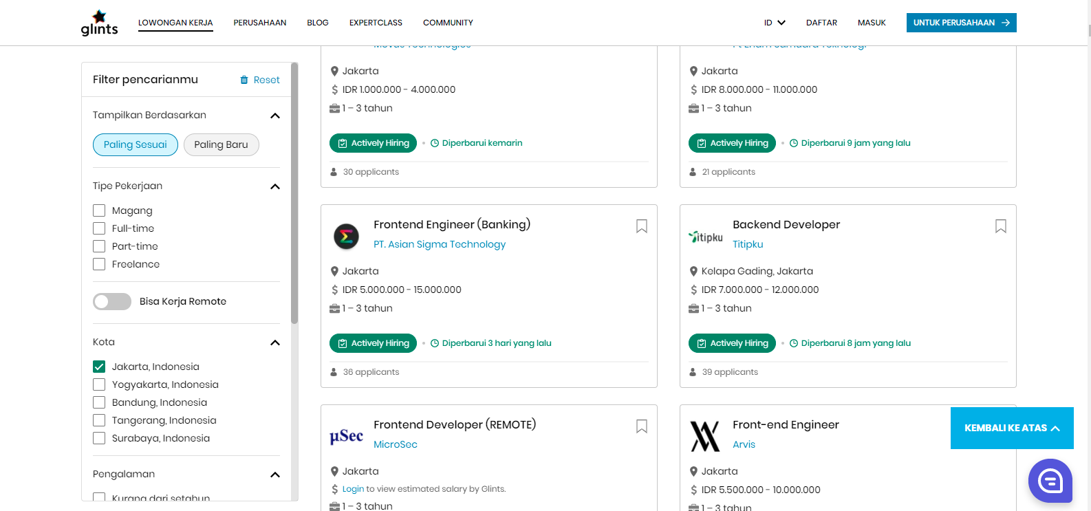Click the MicroSec company logo
This screenshot has height=511, width=1091.
pos(347,436)
